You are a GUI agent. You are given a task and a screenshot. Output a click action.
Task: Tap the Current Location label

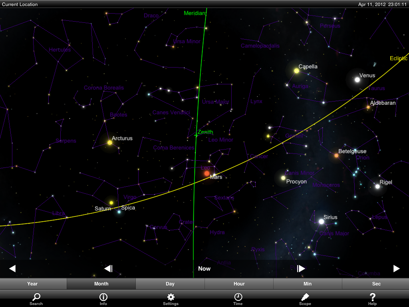point(20,4)
